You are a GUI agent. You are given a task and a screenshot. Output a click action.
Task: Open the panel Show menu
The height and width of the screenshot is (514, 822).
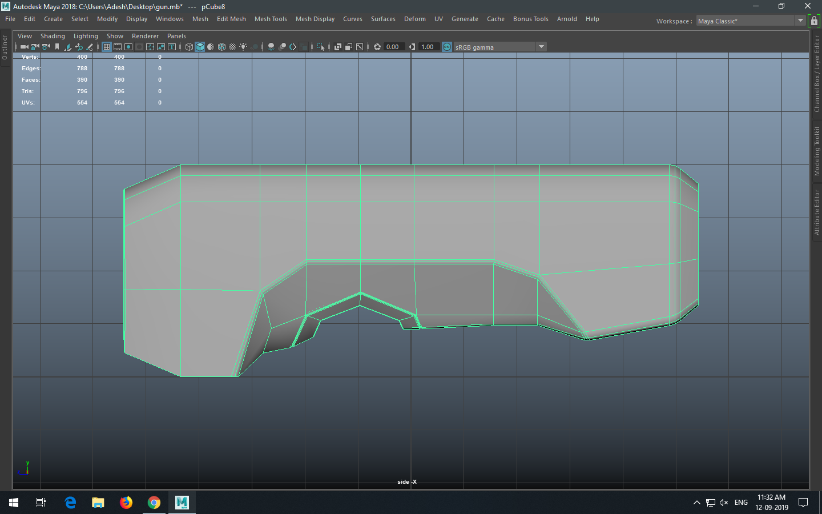coord(115,36)
